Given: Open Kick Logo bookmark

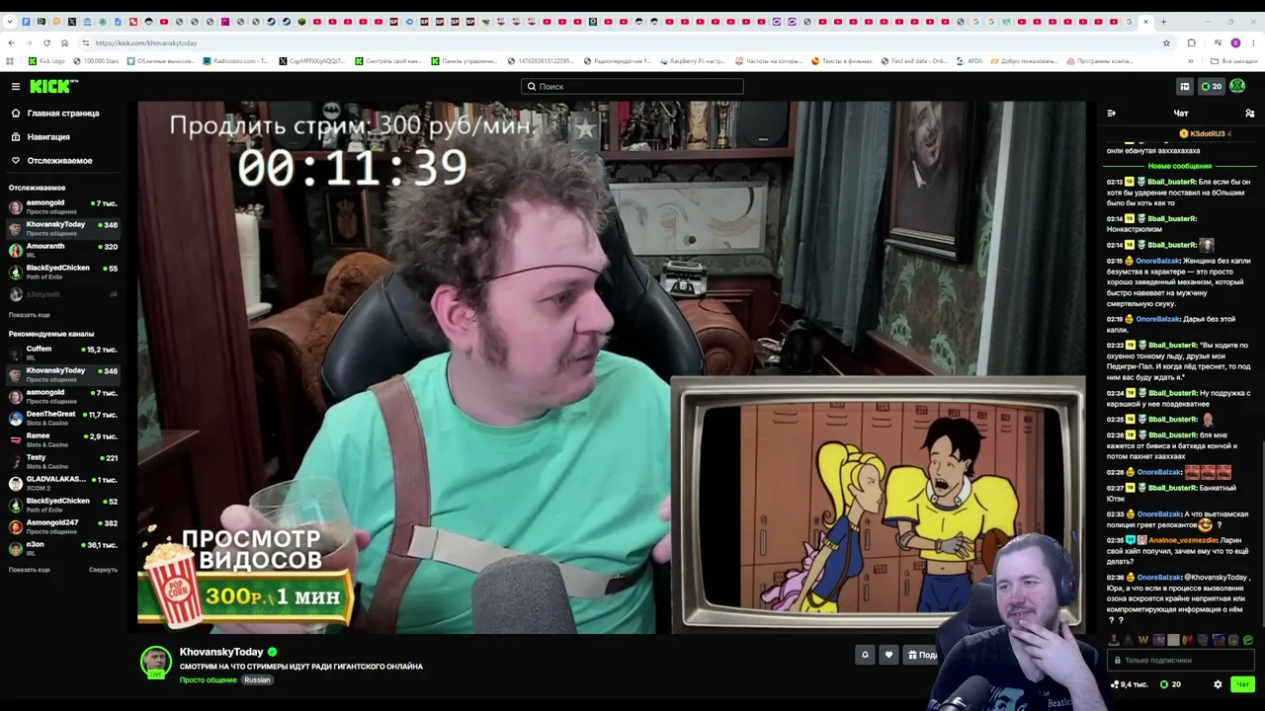Looking at the screenshot, I should tap(46, 61).
